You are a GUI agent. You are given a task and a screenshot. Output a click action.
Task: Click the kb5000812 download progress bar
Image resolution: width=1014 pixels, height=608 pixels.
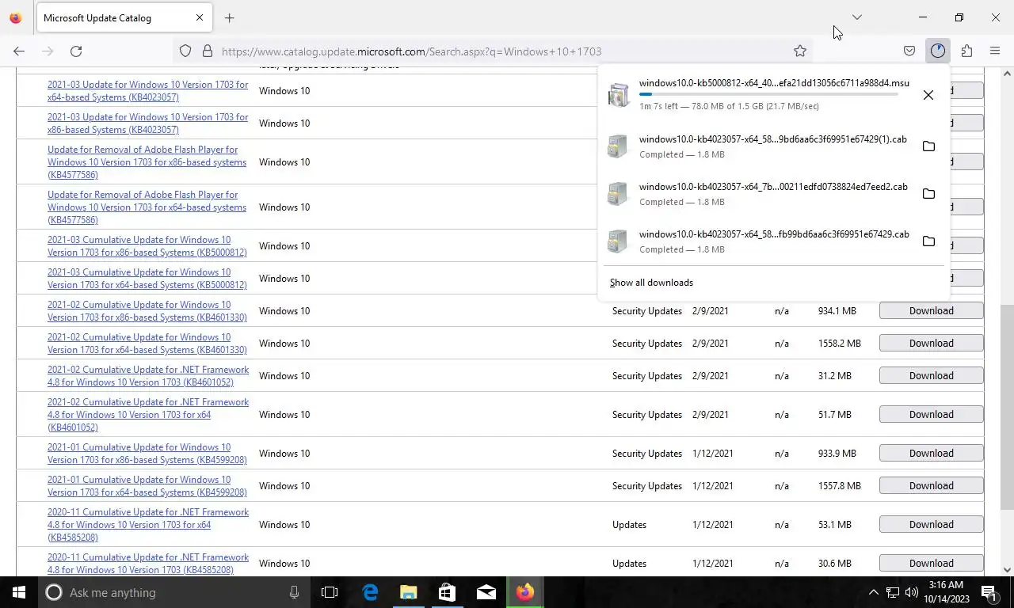(x=768, y=94)
